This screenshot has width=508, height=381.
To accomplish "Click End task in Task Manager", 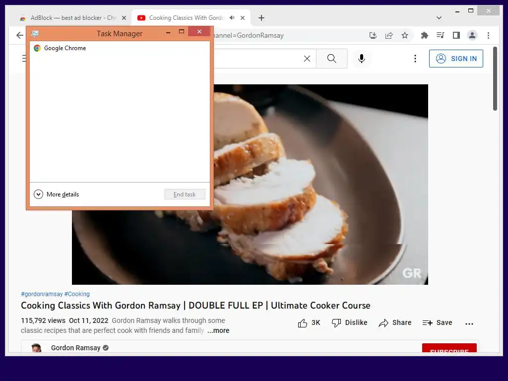I will click(x=185, y=194).
